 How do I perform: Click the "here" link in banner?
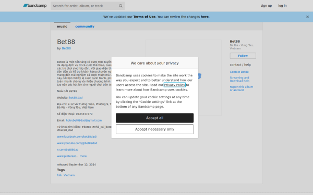coord(204,17)
